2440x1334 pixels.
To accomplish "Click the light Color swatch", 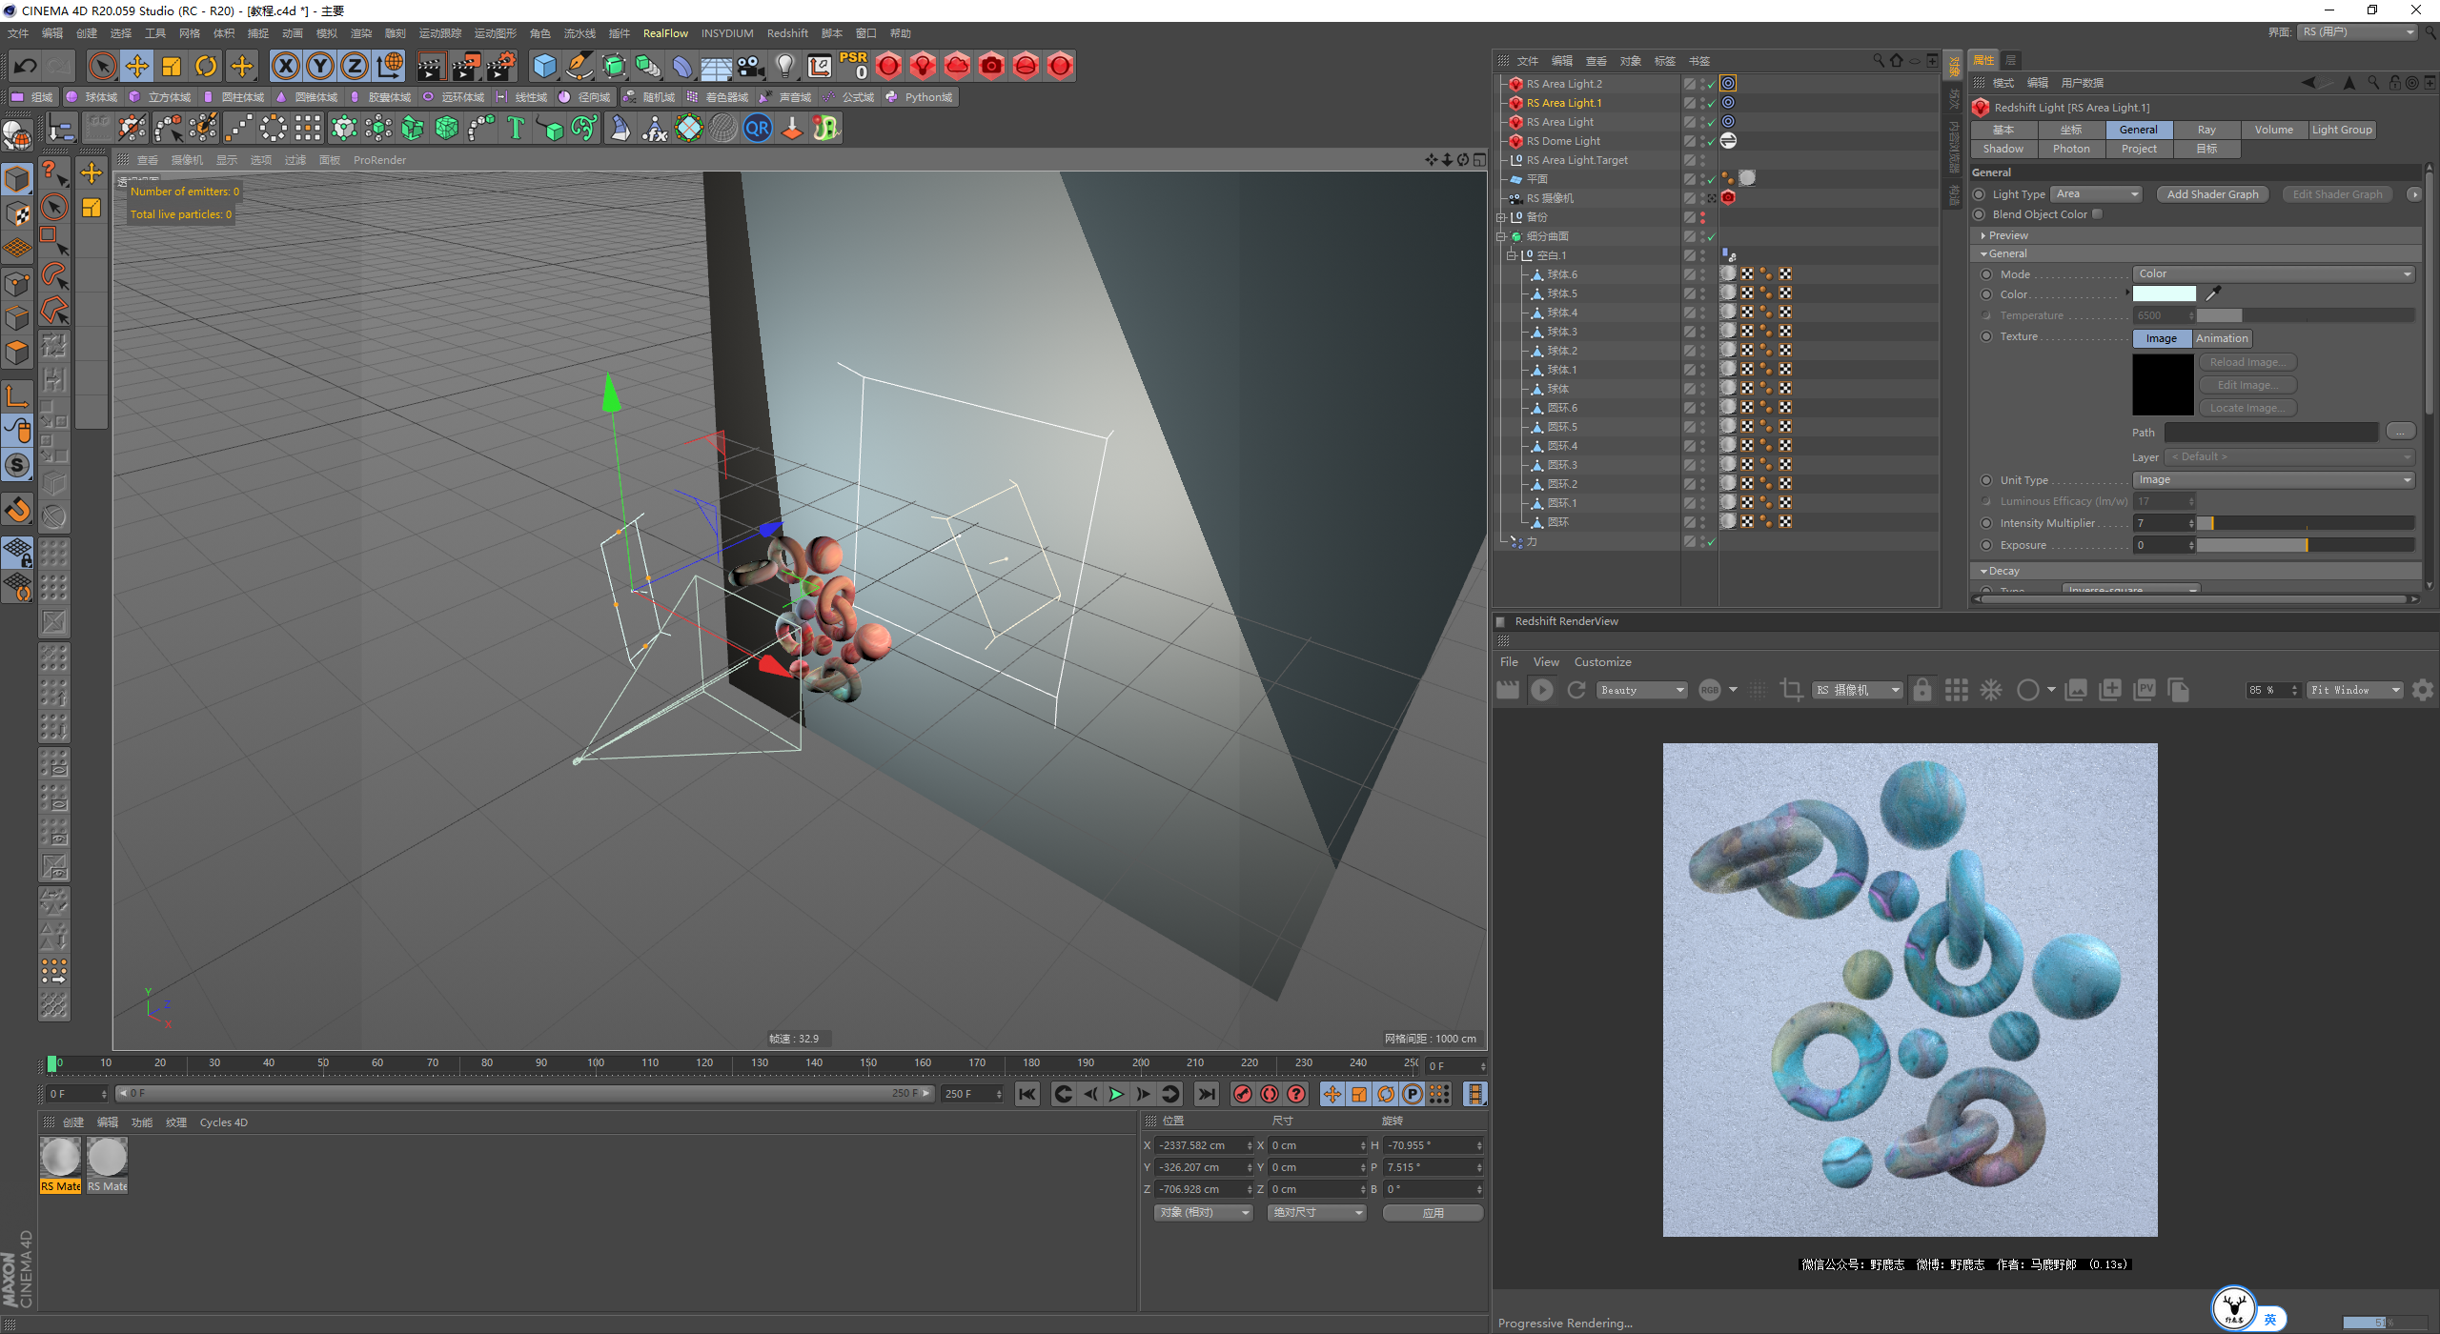I will (x=2164, y=294).
